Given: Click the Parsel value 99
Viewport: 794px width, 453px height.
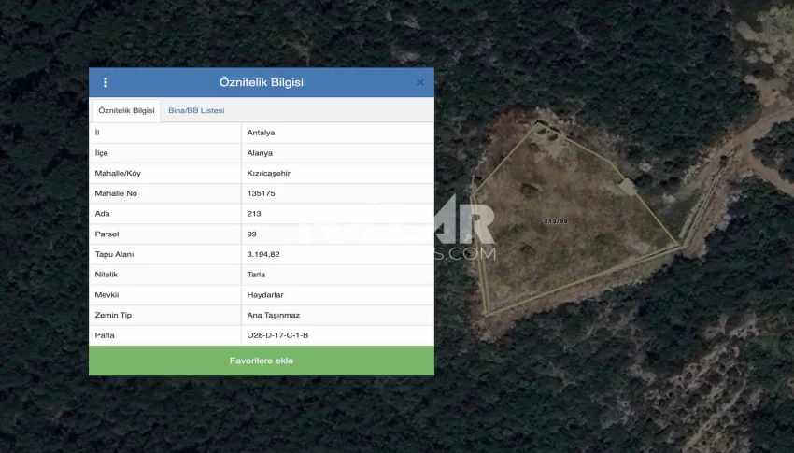Looking at the screenshot, I should click(252, 234).
